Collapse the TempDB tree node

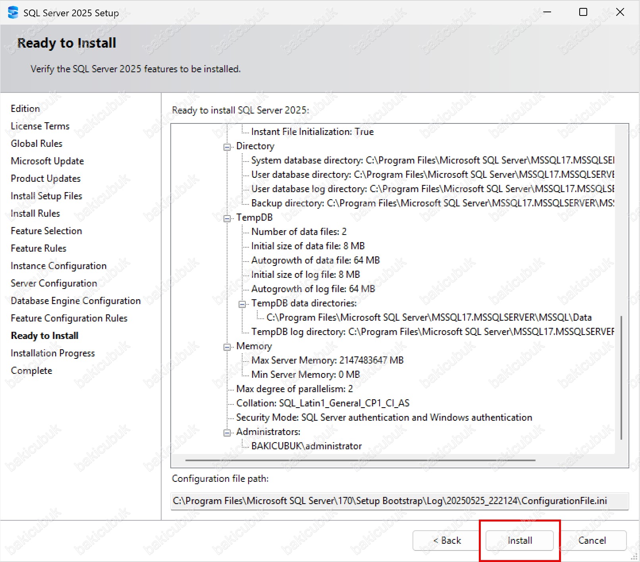pyautogui.click(x=227, y=219)
